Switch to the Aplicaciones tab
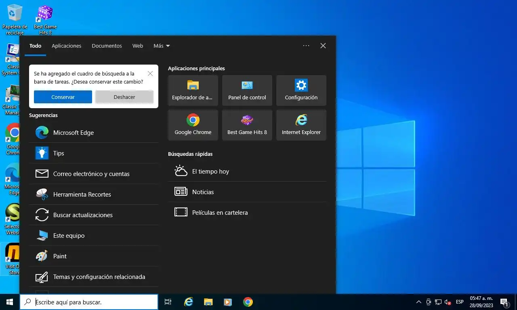 tap(67, 46)
